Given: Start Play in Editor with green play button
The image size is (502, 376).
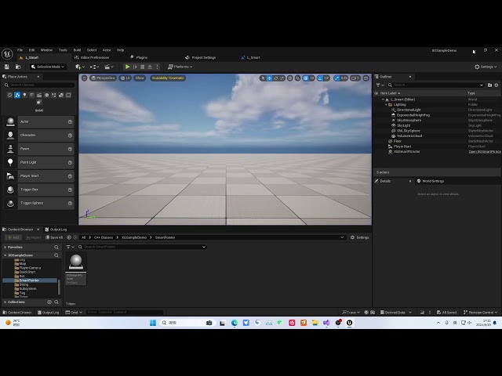Looking at the screenshot, I should coord(127,67).
